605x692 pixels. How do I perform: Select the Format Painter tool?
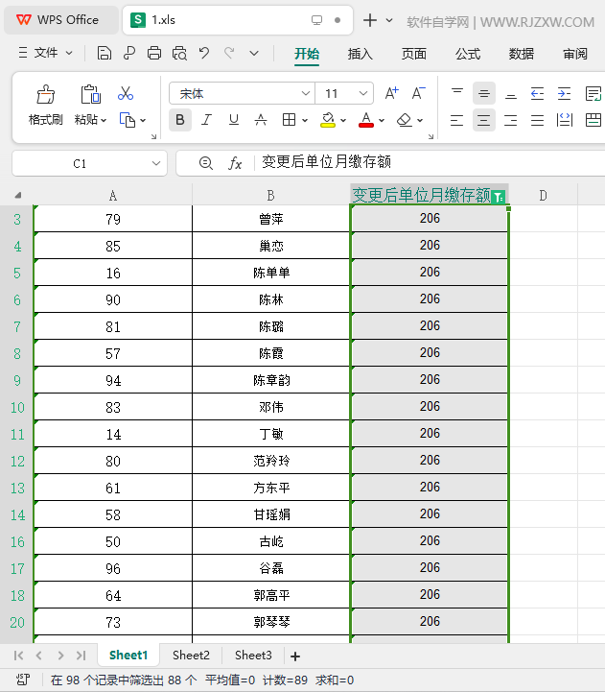(x=45, y=94)
